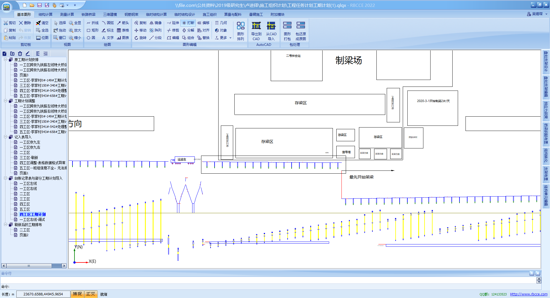Click the mirror (镜像) tool icon
550x298 pixels.
click(x=156, y=23)
